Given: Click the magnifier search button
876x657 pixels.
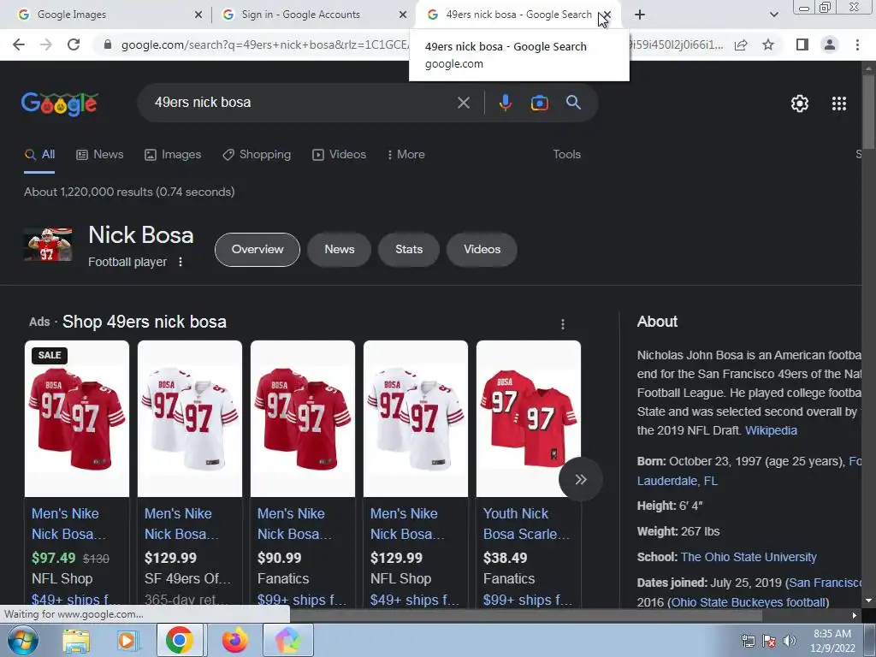Looking at the screenshot, I should coord(573,103).
